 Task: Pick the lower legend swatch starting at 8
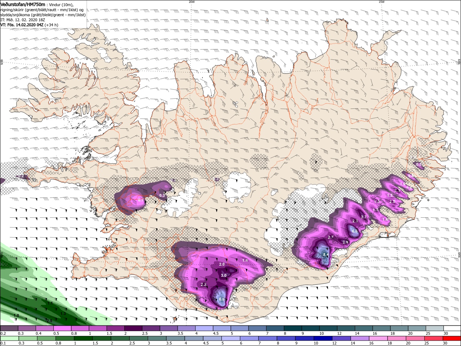click(286, 338)
